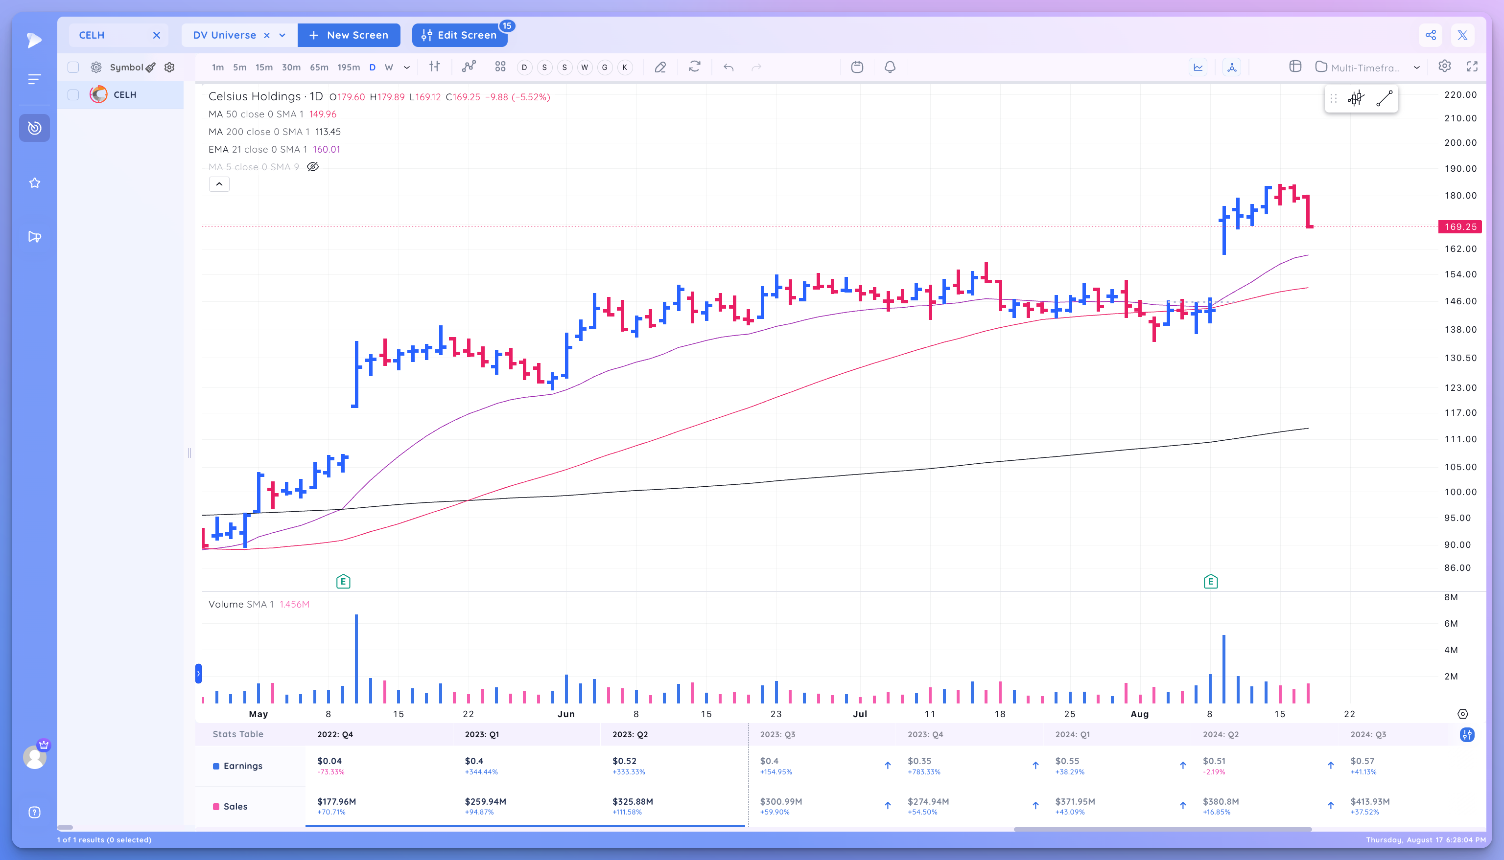
Task: Open the DV Universe dropdown chevron
Action: [282, 35]
